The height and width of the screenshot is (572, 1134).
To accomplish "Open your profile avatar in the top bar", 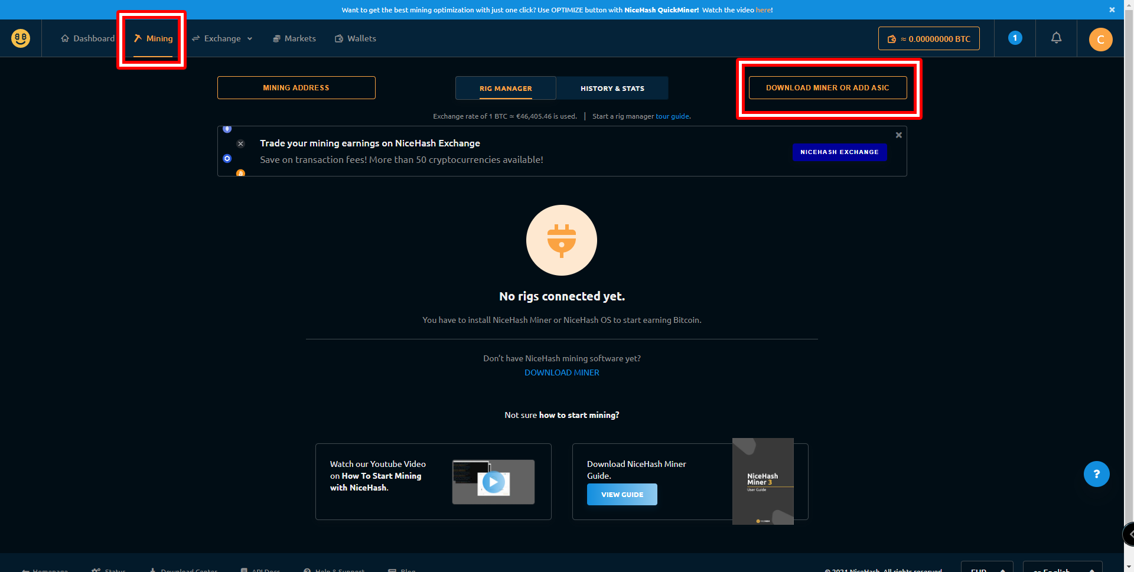I will click(1100, 39).
